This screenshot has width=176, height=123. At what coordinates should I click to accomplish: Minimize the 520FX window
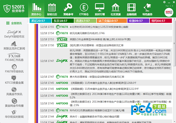point(169,2)
